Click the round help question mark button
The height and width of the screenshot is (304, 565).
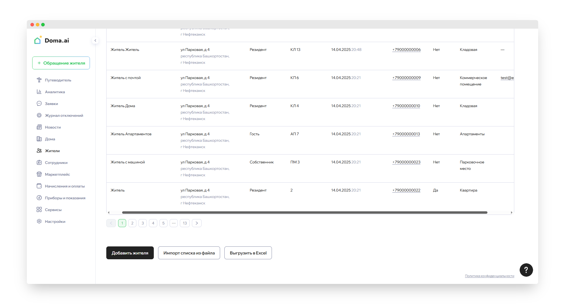point(526,270)
